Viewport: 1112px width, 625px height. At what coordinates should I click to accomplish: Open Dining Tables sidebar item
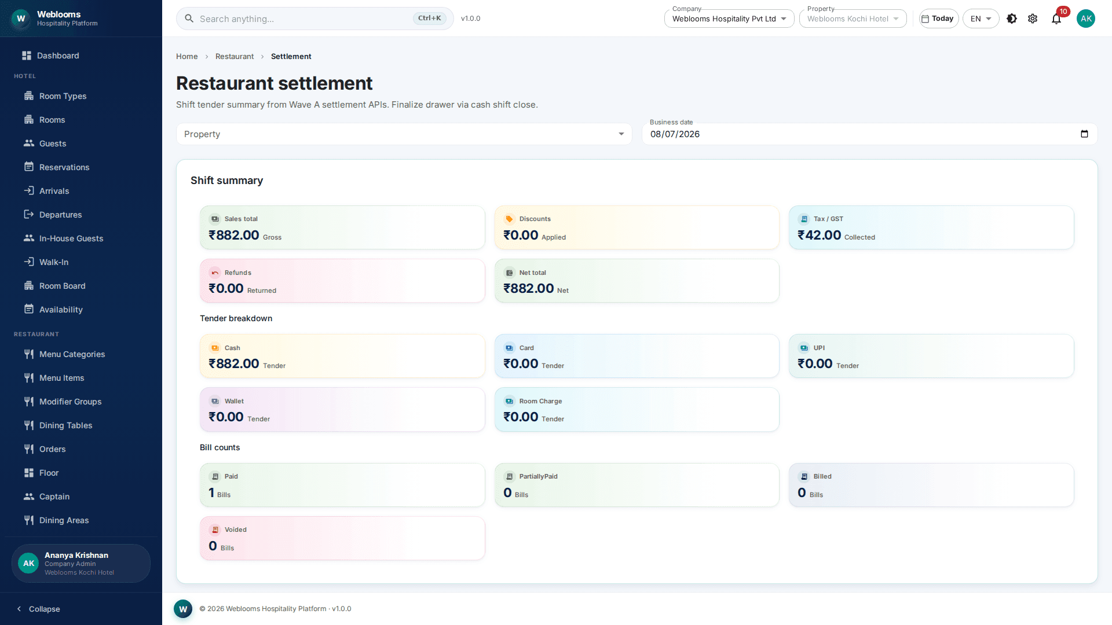(81, 425)
